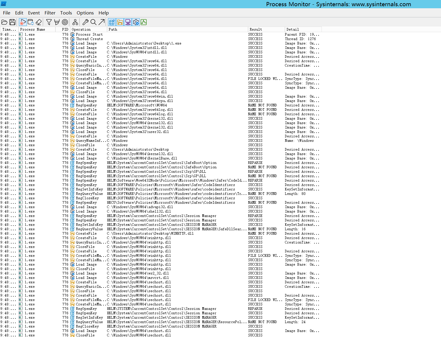Click the Include Process target icon
The height and width of the screenshot is (337, 441).
(x=65, y=22)
